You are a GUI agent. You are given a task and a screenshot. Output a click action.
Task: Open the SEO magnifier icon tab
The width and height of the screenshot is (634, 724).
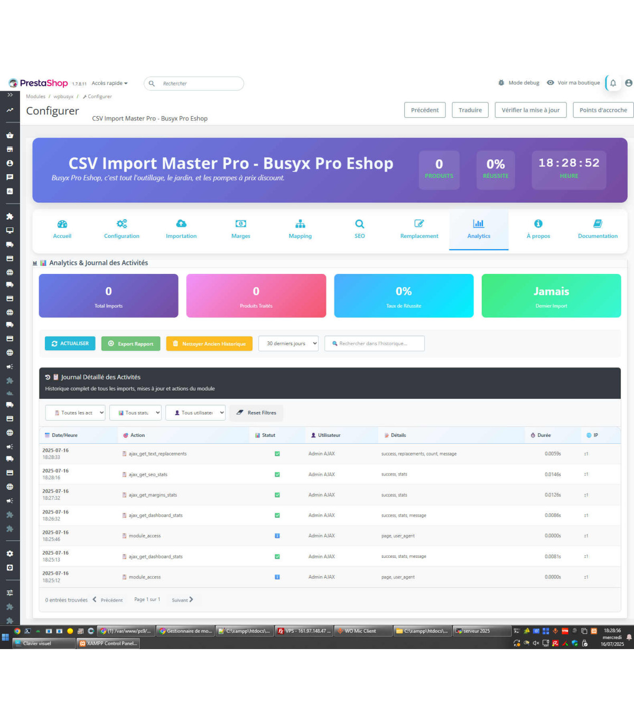[359, 224]
